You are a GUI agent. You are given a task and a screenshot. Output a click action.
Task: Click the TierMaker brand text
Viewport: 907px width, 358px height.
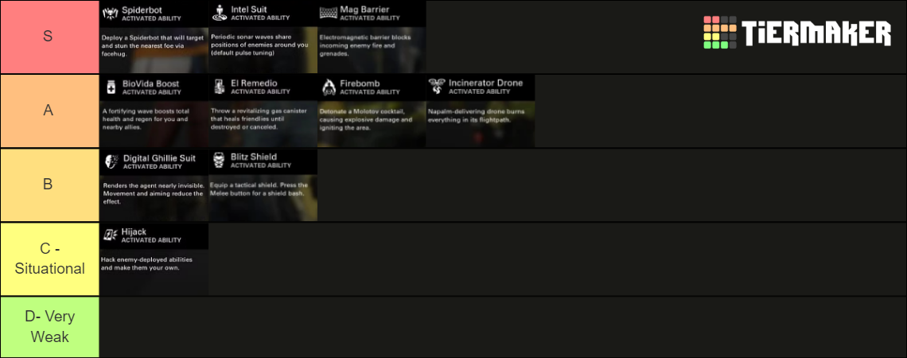pos(816,33)
